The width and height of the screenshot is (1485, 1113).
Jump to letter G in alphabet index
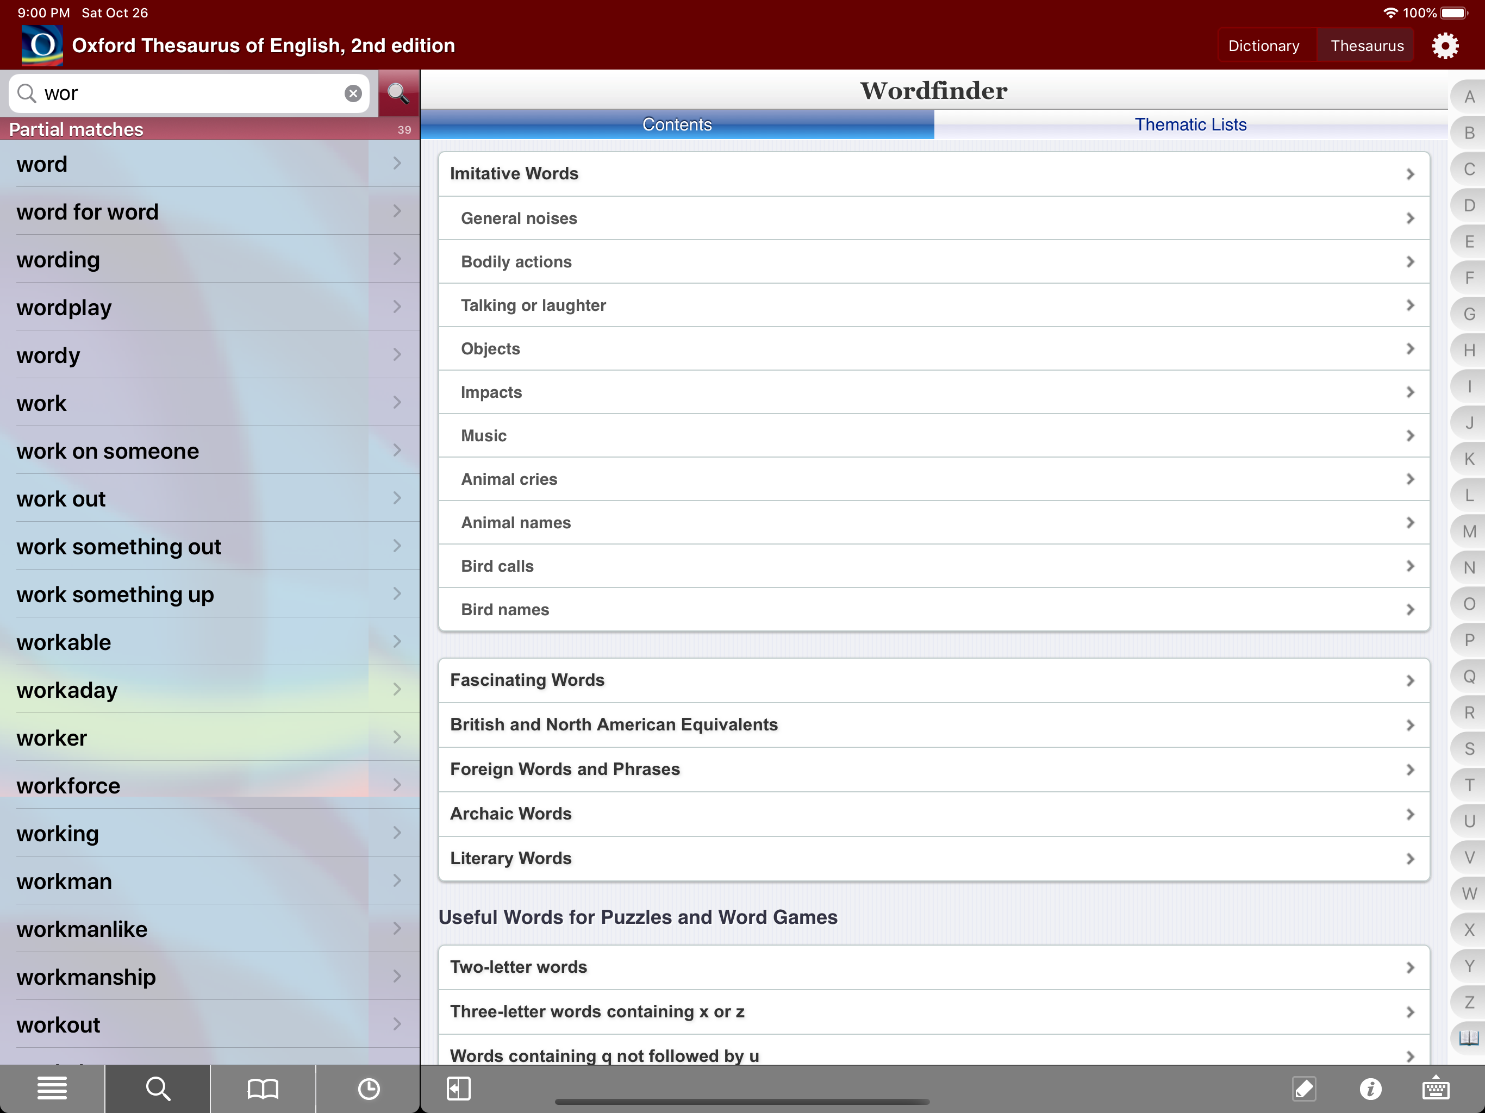(x=1469, y=314)
